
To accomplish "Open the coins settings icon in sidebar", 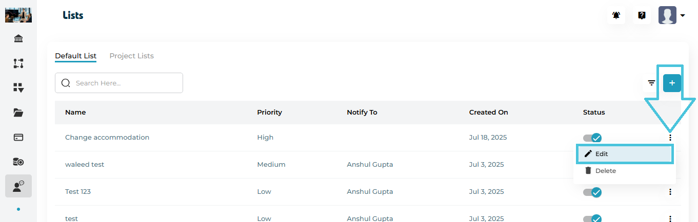I will coord(18,162).
